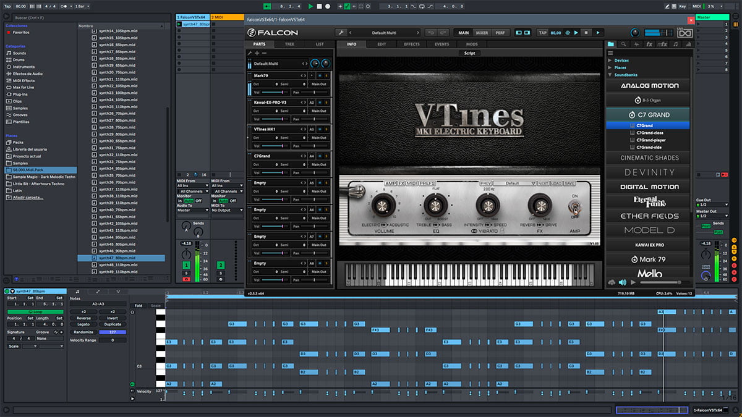Screen dimensions: 742x417
Task: Stop playback in Ableton transport
Action: [x=320, y=6]
